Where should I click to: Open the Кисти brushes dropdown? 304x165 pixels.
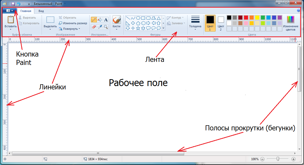pos(116,23)
